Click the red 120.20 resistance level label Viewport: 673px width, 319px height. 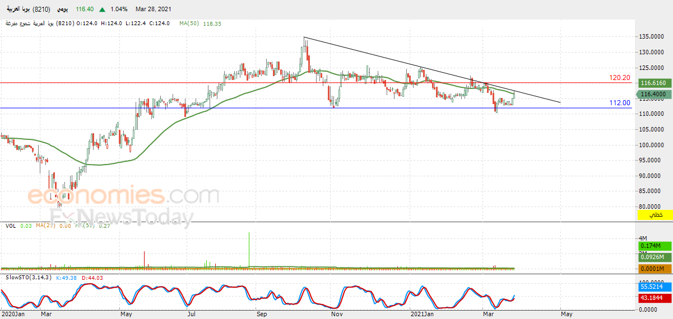(x=620, y=78)
